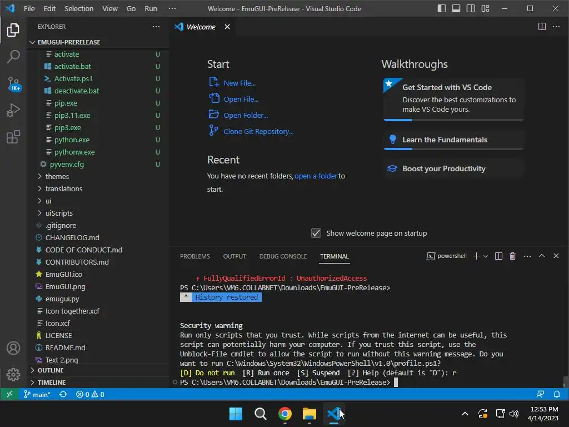This screenshot has width=569, height=427.
Task: Split the terminal
Action: point(498,256)
